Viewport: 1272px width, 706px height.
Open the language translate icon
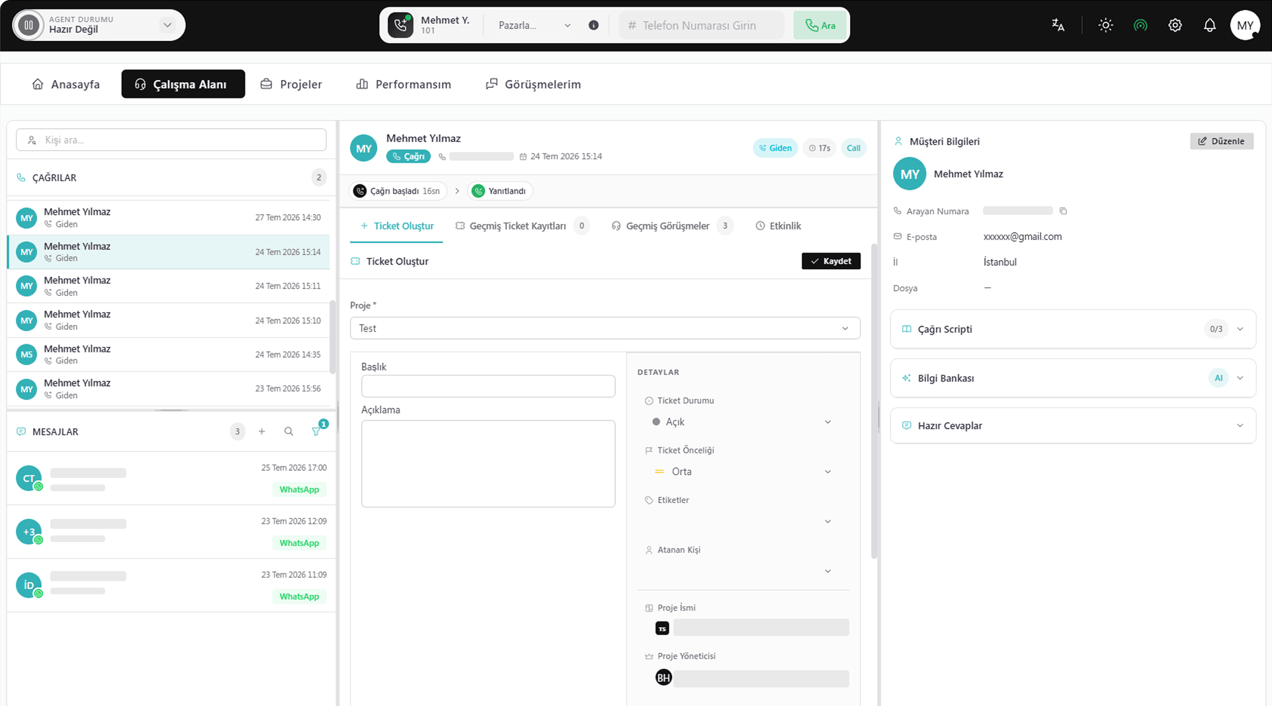point(1058,25)
